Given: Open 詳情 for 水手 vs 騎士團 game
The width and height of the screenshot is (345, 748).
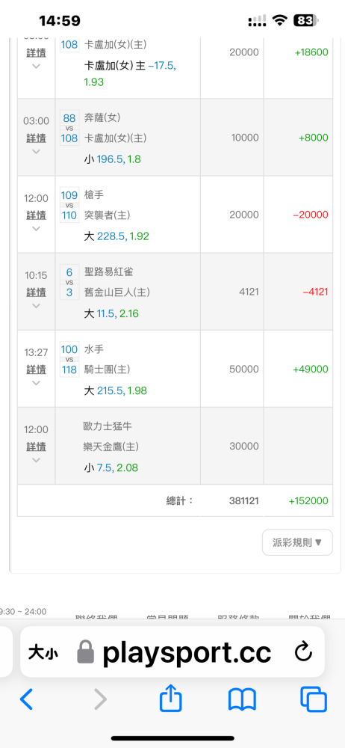Looking at the screenshot, I should [x=36, y=370].
